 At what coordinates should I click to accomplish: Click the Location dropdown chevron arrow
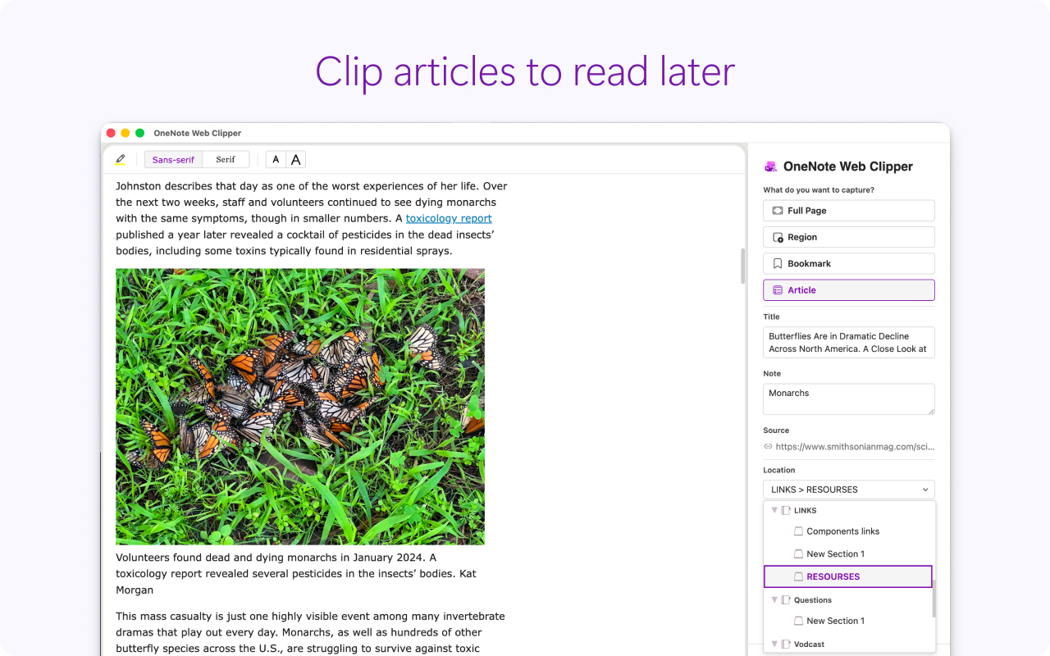[925, 490]
